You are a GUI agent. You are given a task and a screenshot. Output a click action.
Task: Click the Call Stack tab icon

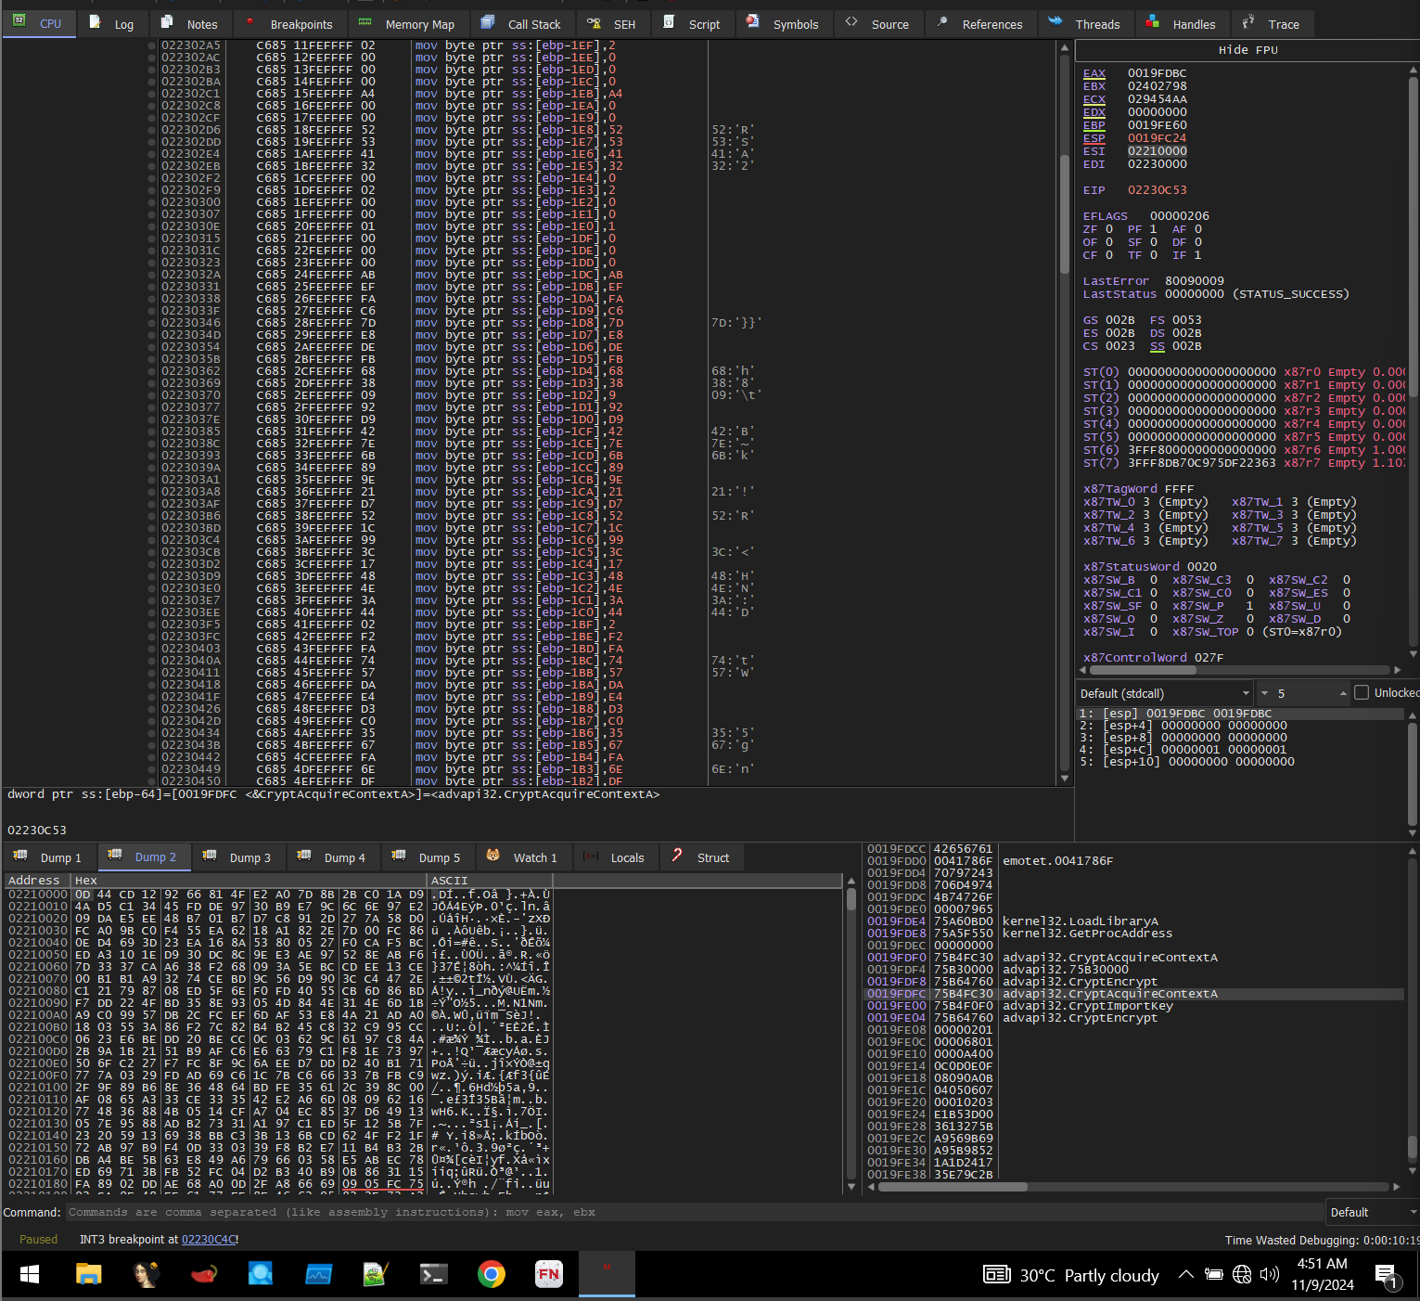click(x=488, y=22)
